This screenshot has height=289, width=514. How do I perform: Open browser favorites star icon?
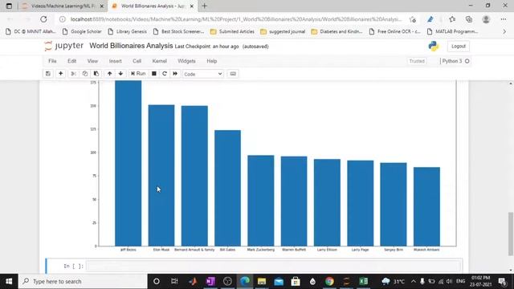pos(452,19)
